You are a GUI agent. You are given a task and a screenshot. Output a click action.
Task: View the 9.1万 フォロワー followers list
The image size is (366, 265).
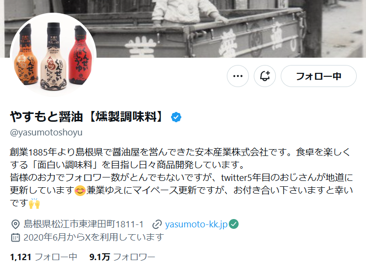[x=122, y=257]
